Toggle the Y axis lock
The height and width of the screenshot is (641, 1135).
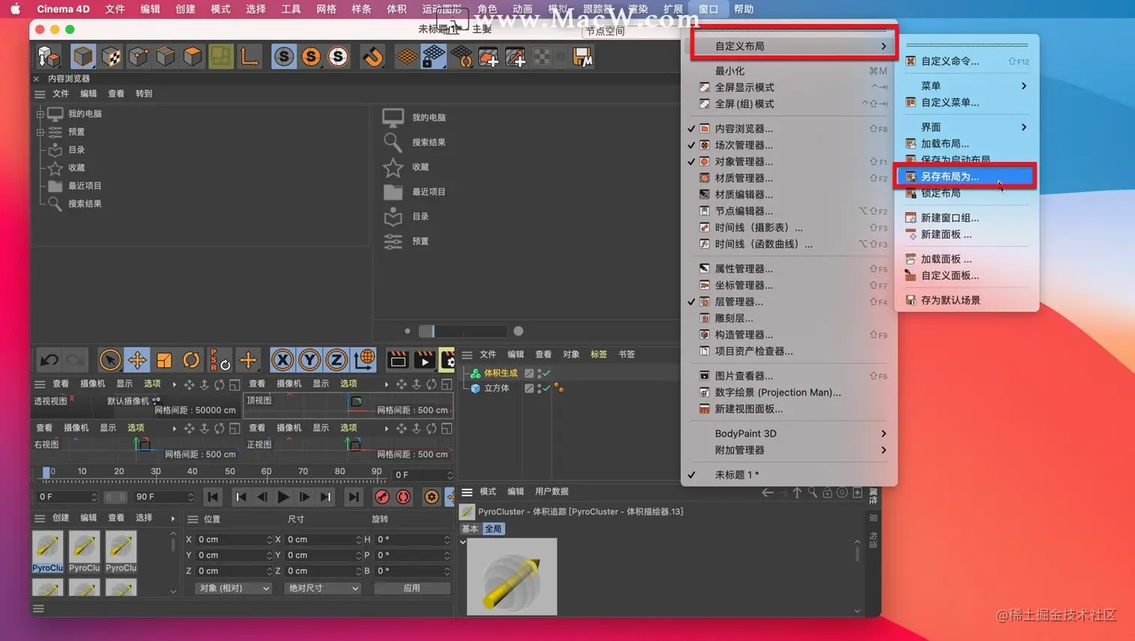pos(309,360)
